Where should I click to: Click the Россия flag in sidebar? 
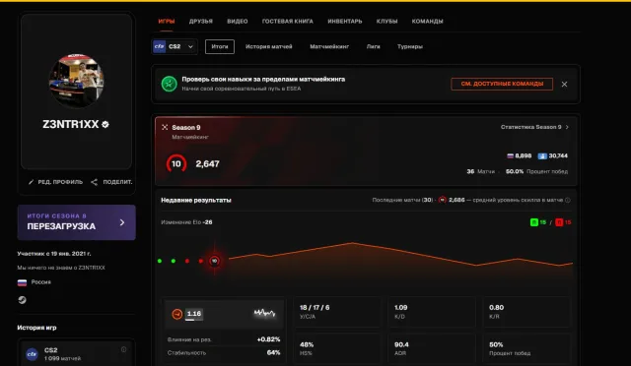pos(22,282)
